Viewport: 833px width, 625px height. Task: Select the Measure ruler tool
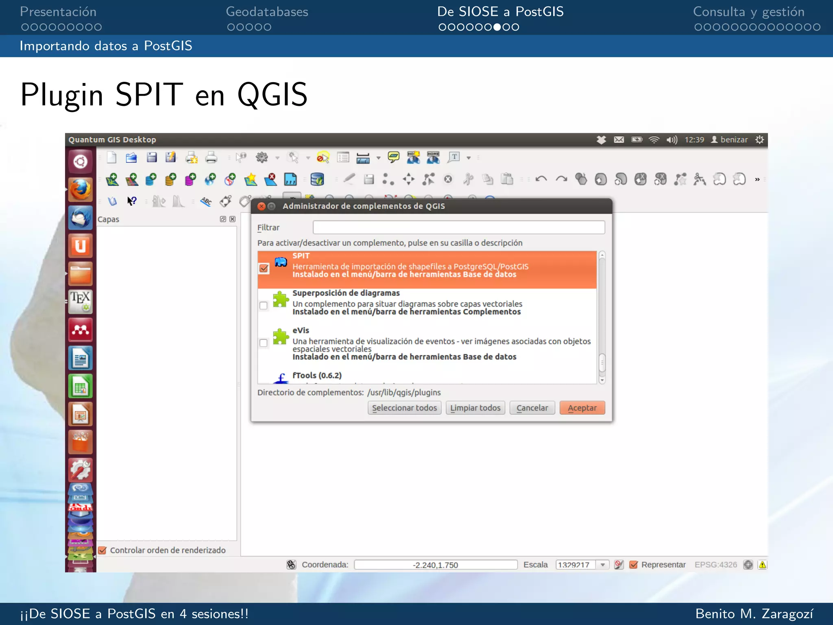click(x=363, y=158)
